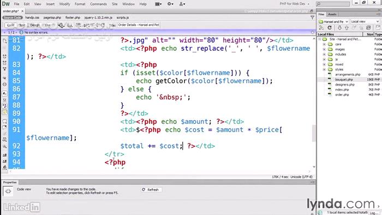Click the Connect to remote server icon

click(321, 28)
